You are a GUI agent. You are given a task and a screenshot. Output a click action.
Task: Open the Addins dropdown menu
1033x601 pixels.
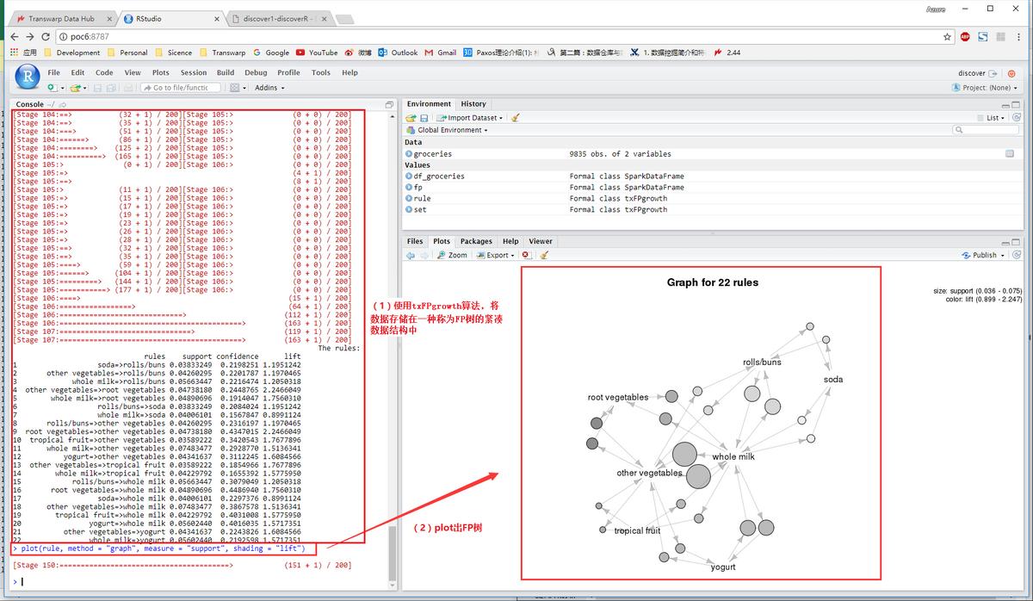click(269, 88)
